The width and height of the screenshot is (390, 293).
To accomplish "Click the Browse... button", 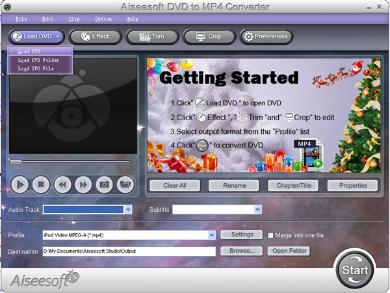I will point(242,251).
